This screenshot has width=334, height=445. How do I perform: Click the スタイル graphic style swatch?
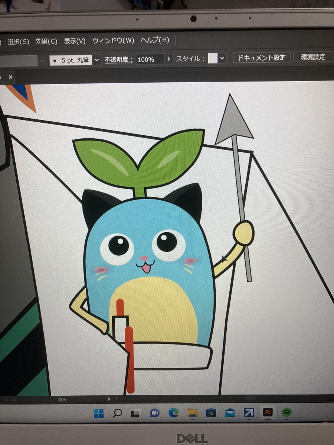point(212,58)
